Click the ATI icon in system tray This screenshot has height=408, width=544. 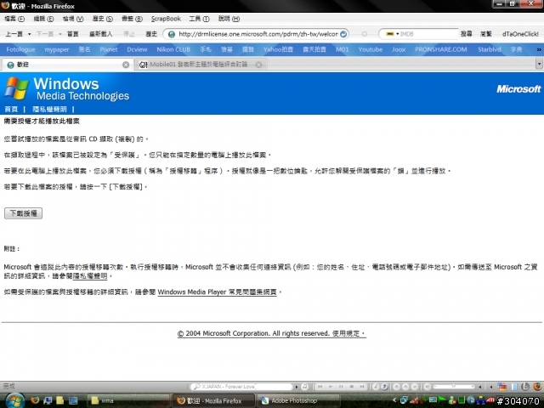click(490, 400)
